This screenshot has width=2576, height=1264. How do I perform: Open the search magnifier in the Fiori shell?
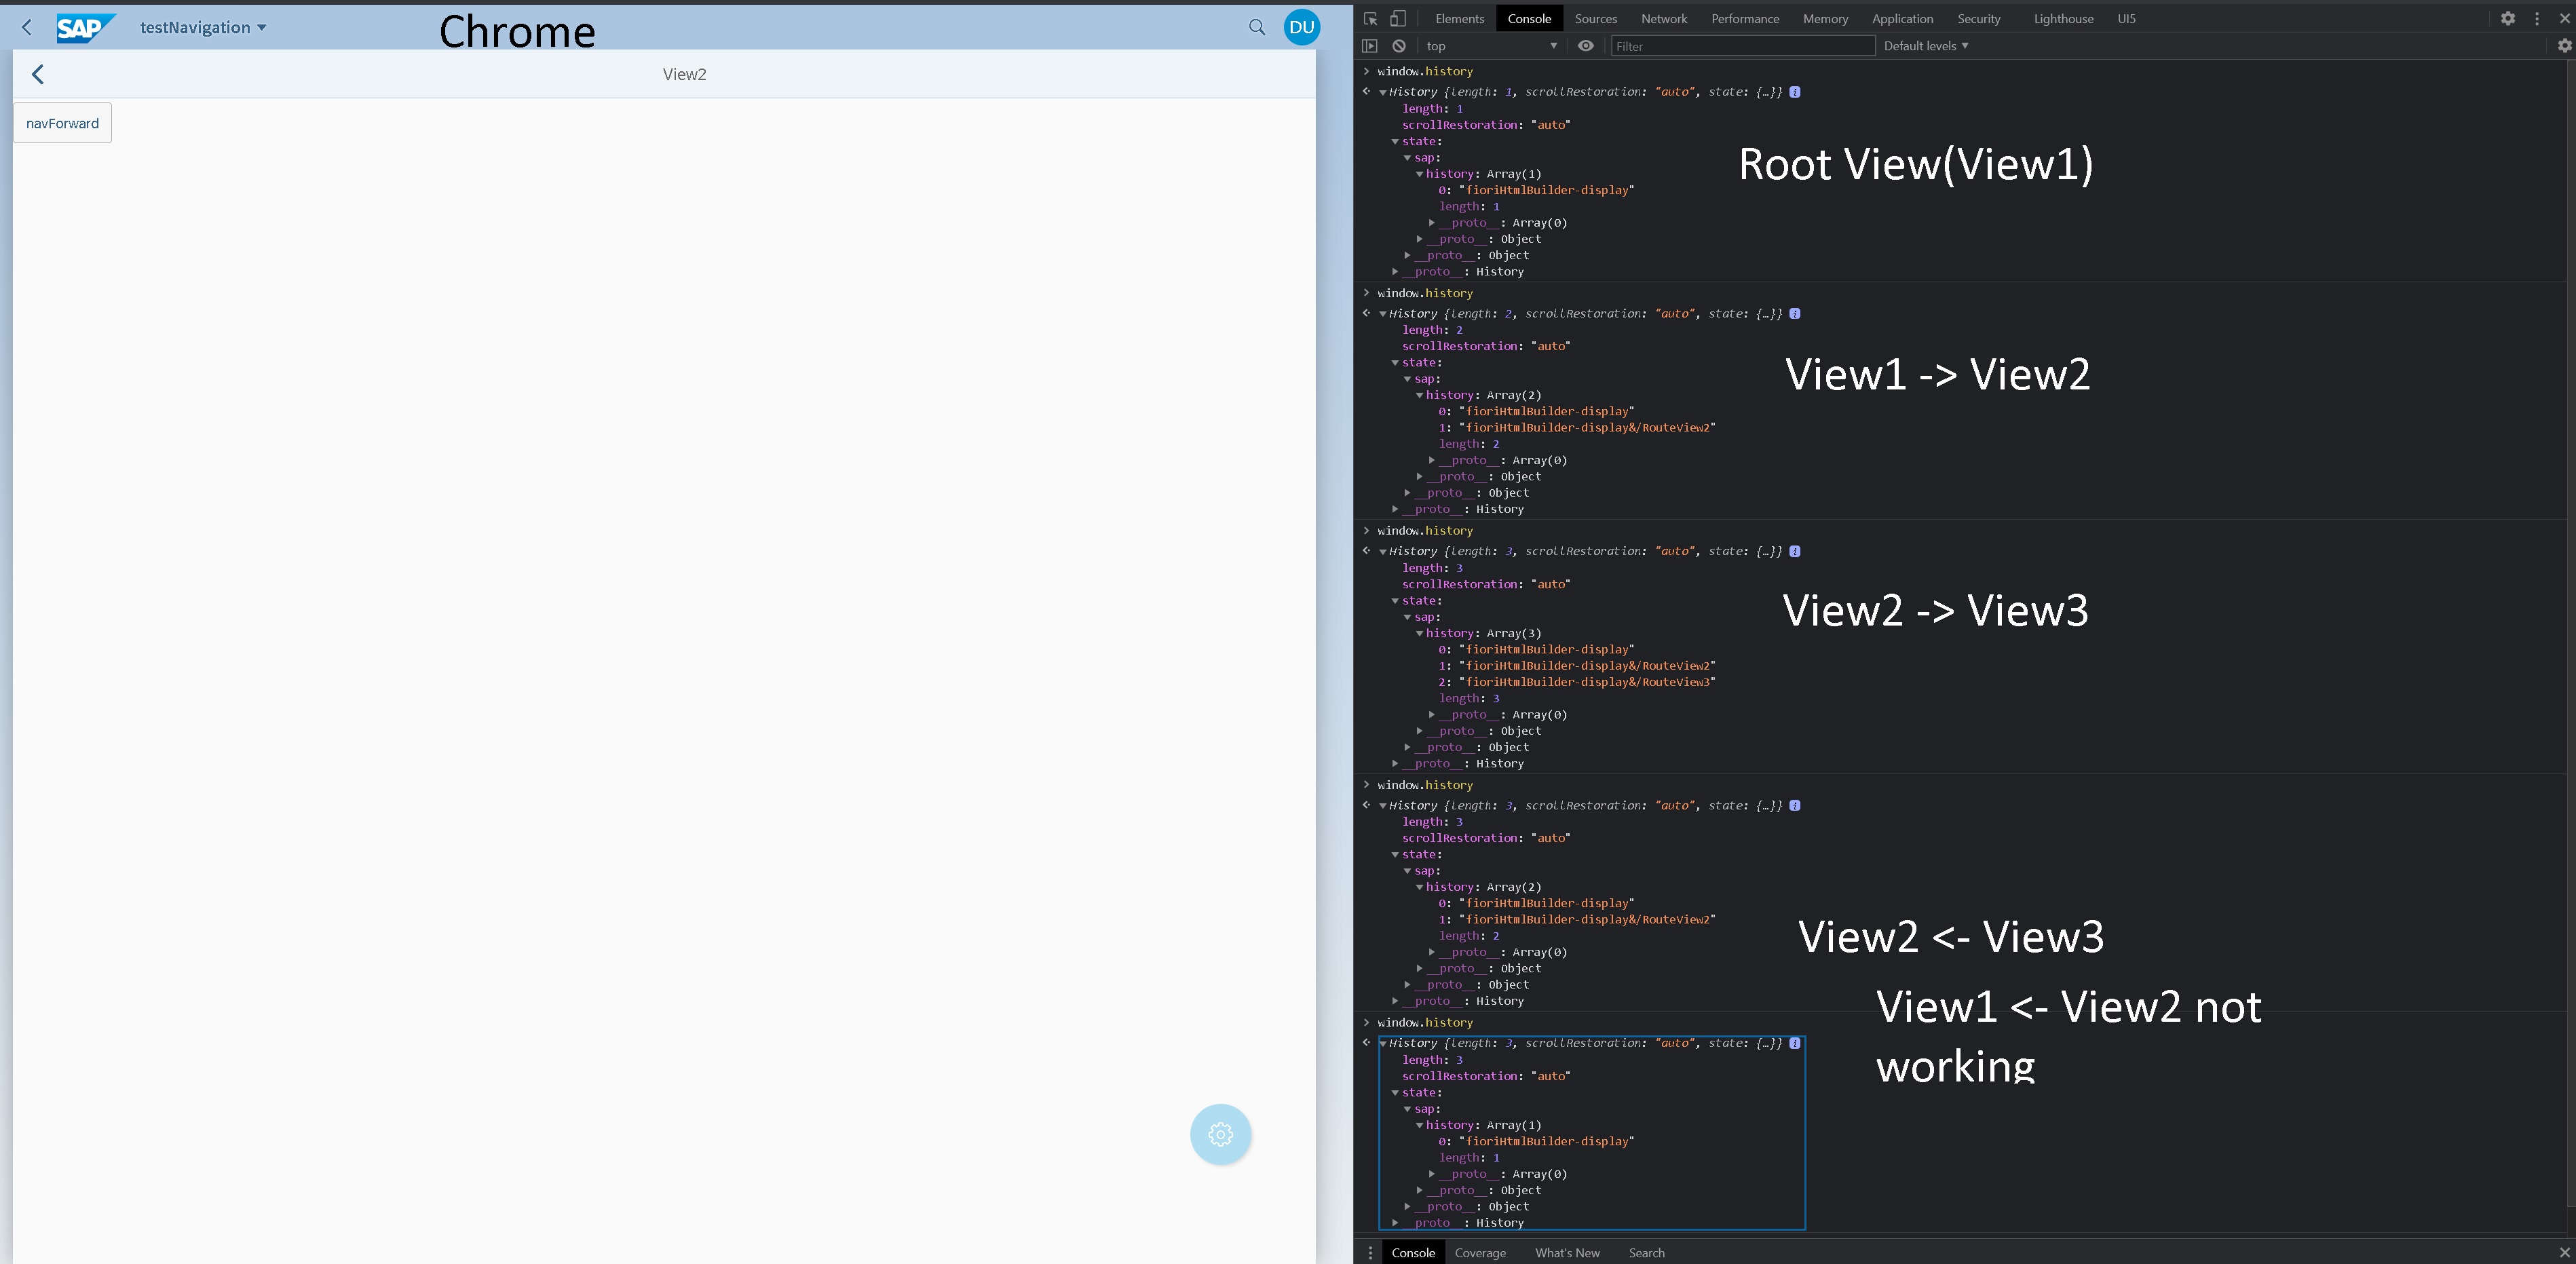[1257, 27]
